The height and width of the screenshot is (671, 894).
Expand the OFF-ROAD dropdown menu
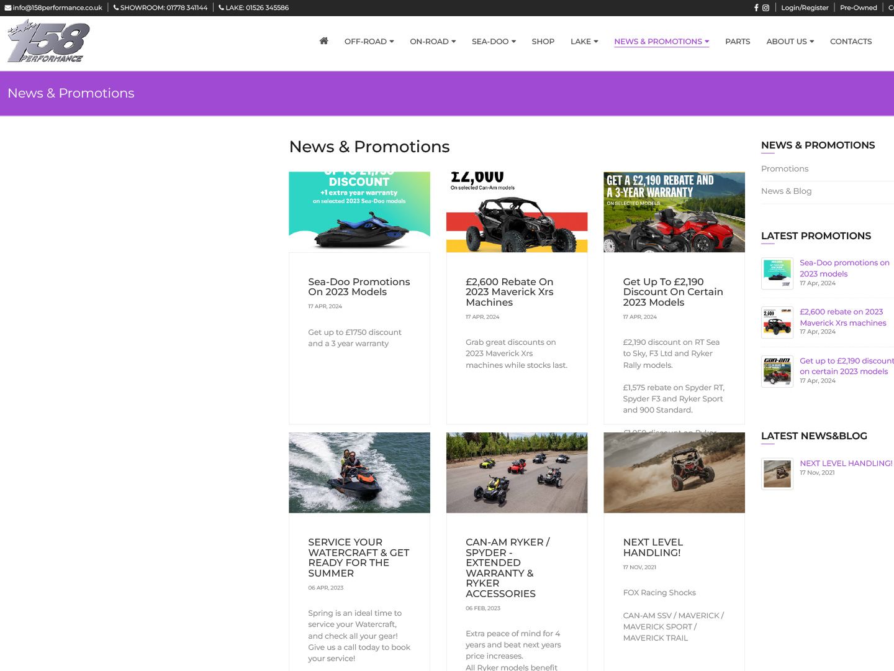(x=369, y=42)
